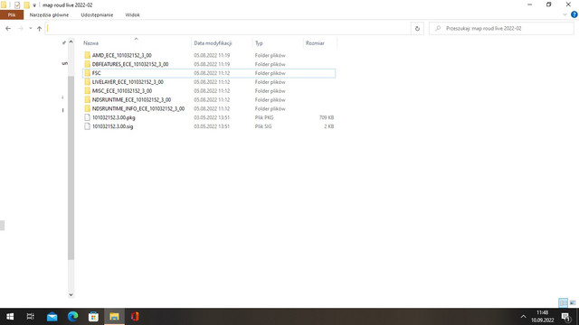Go back to the previous folder
Viewport: 579px width, 325px height.
click(8, 28)
